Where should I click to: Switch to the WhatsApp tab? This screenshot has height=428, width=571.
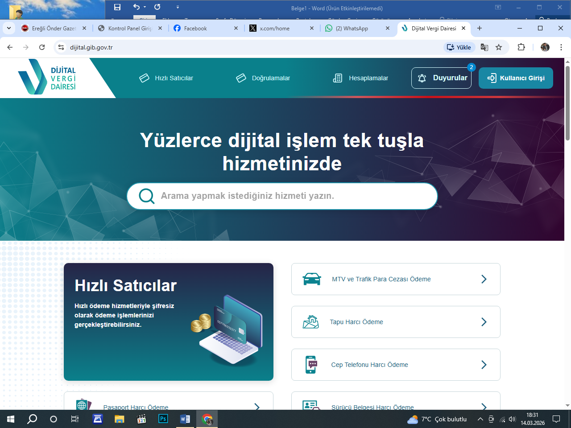pos(352,28)
